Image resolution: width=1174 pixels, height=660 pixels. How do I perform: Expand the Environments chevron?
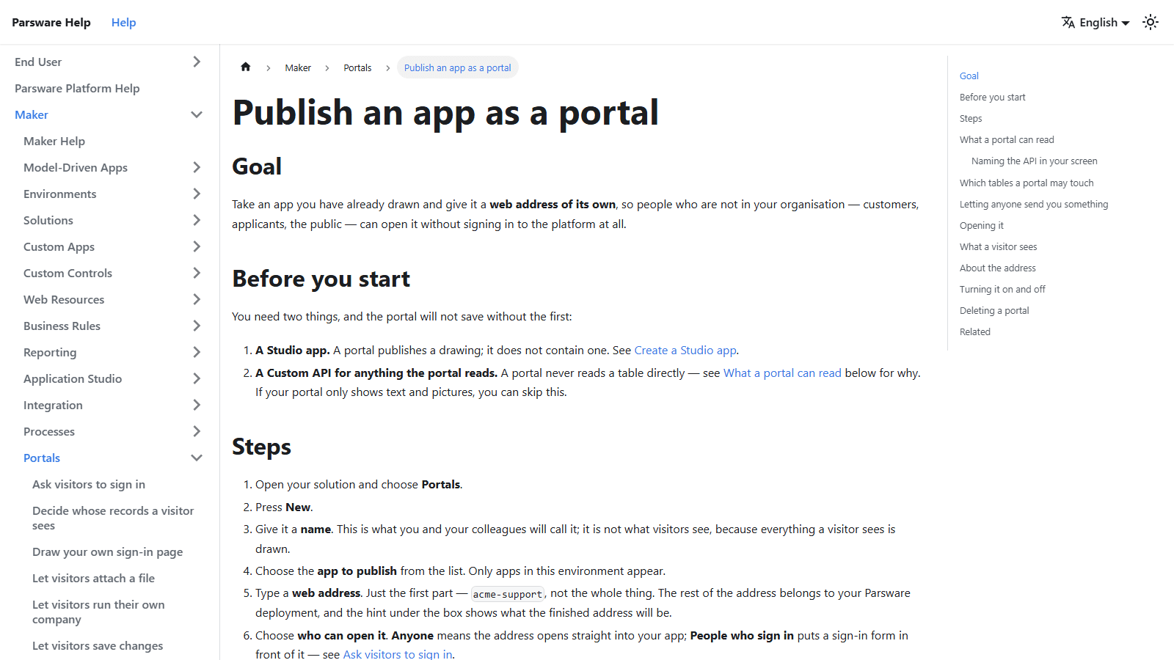tap(197, 194)
